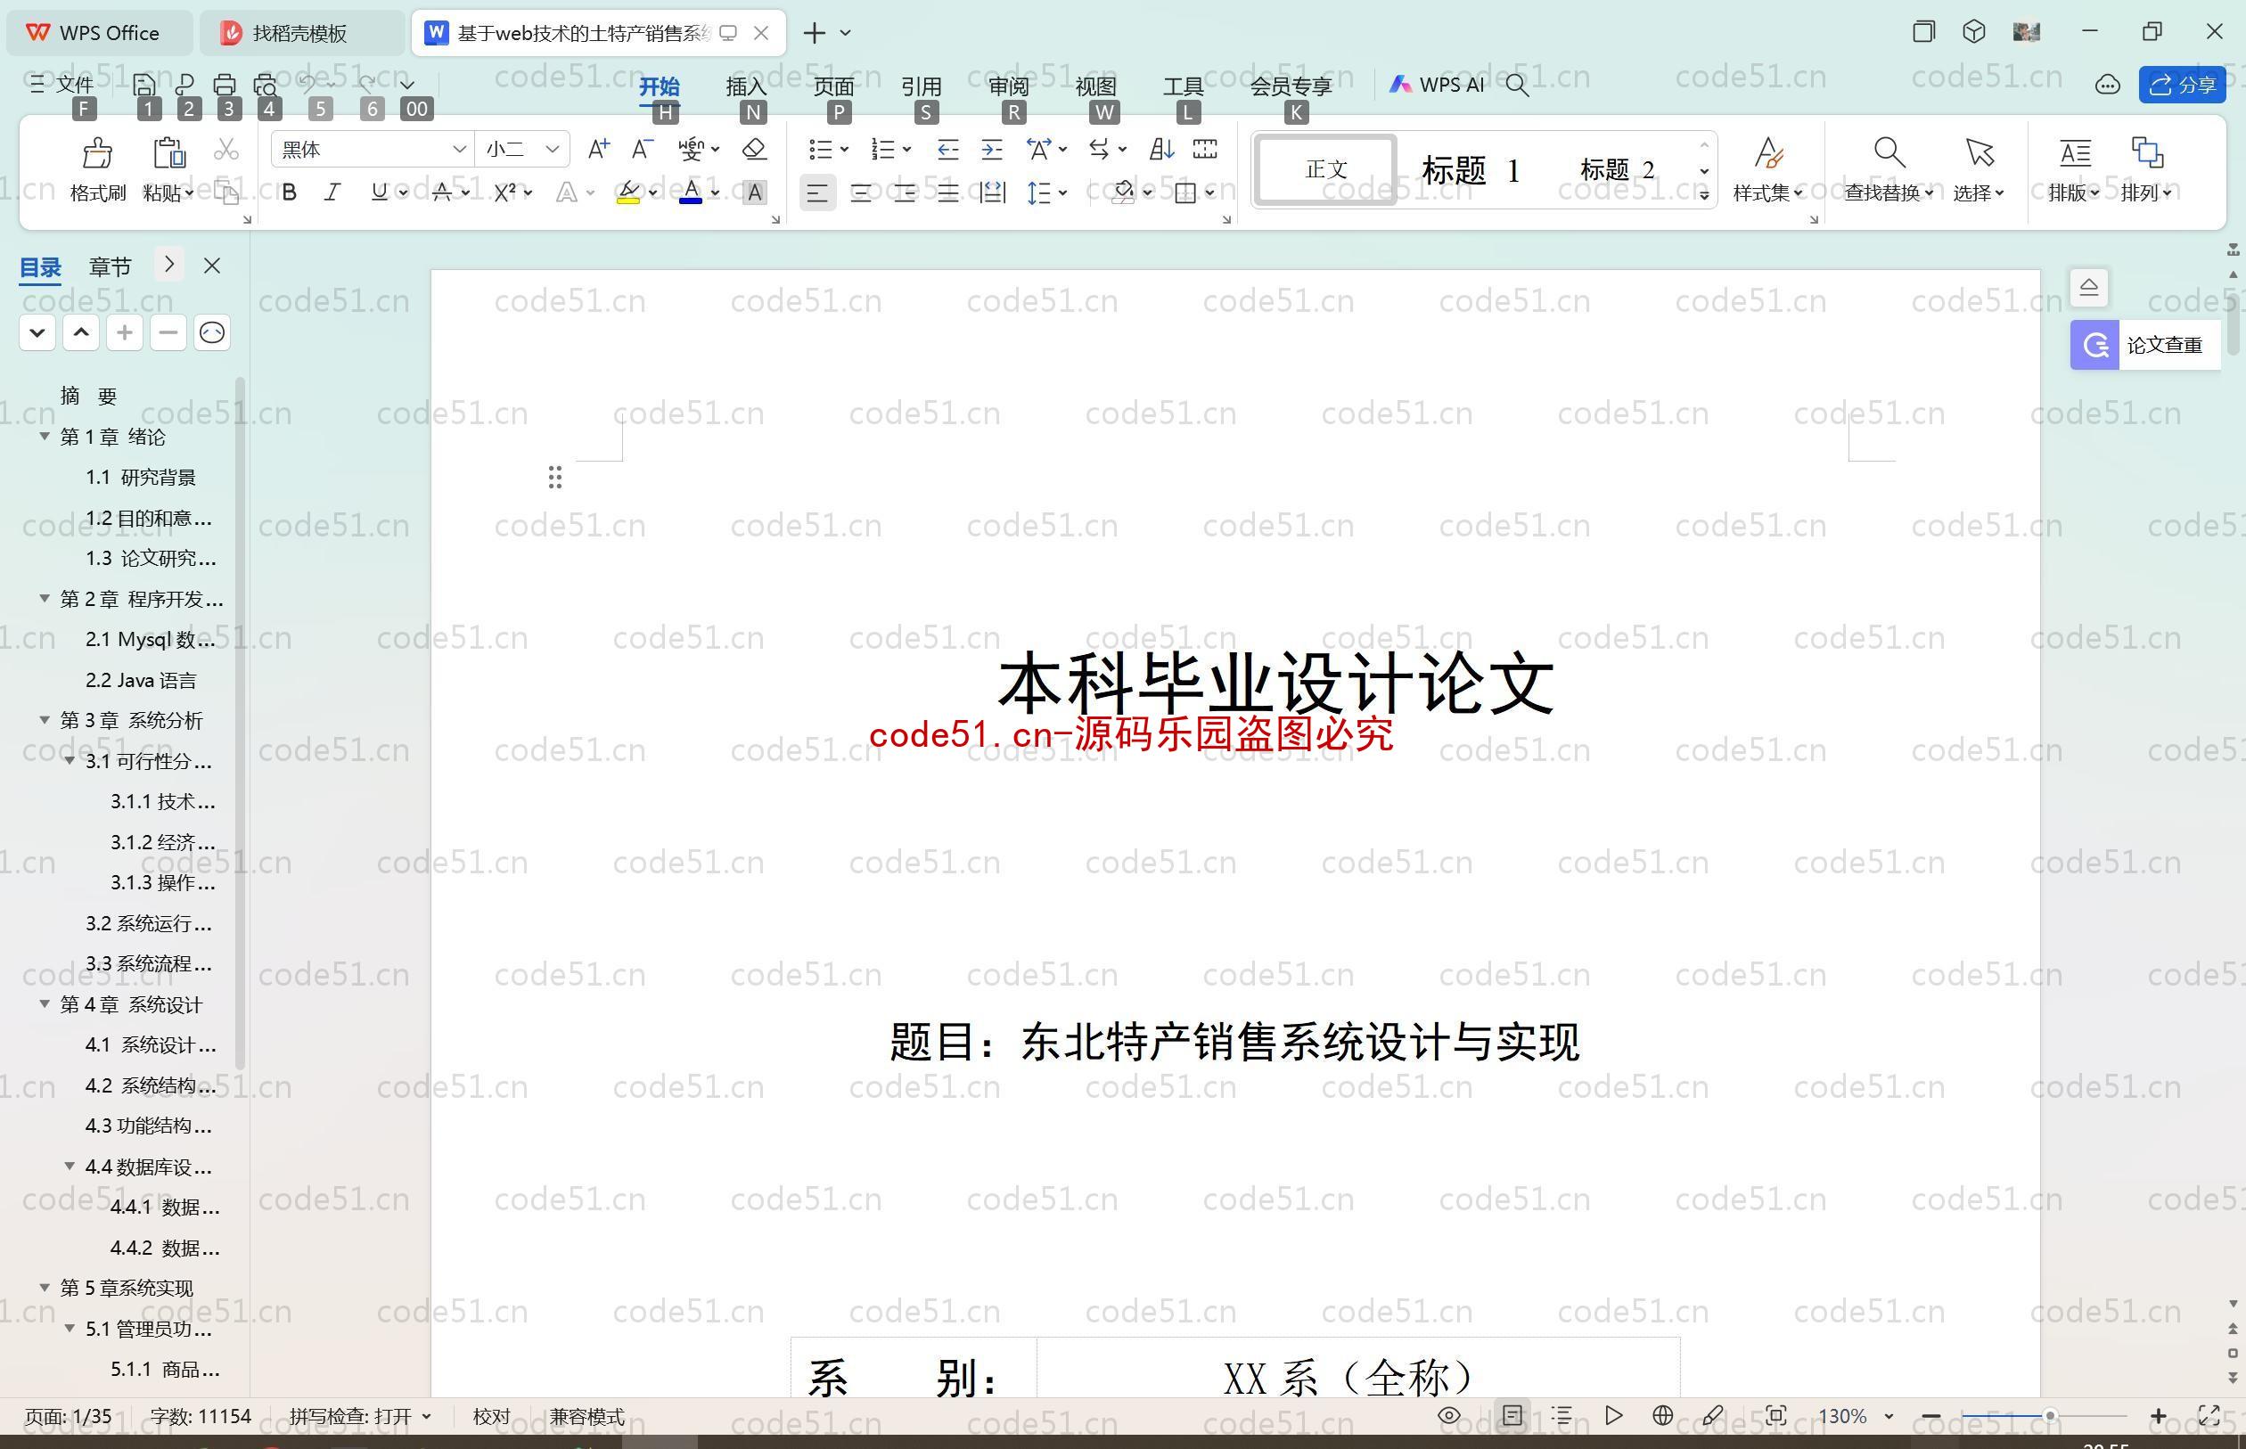Open zoom percentage 130% dropdown
Screen dimensions: 2246x1449
tap(1889, 1416)
